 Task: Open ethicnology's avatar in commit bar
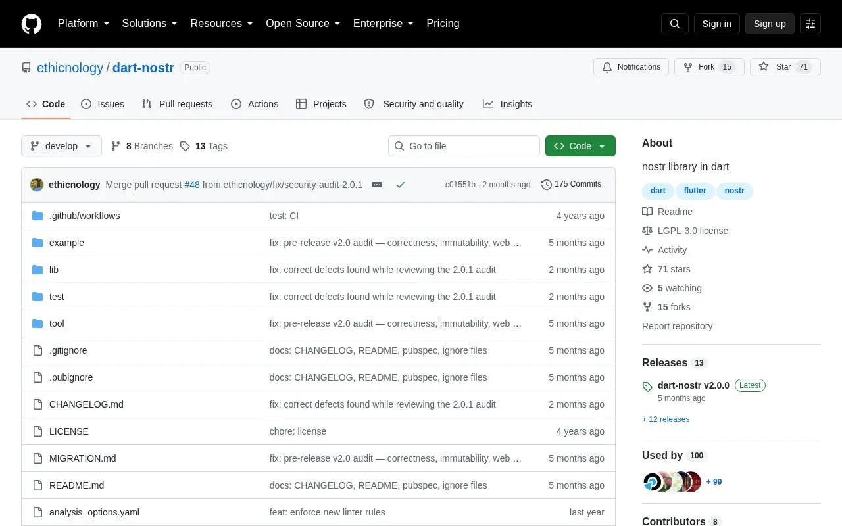coord(37,185)
